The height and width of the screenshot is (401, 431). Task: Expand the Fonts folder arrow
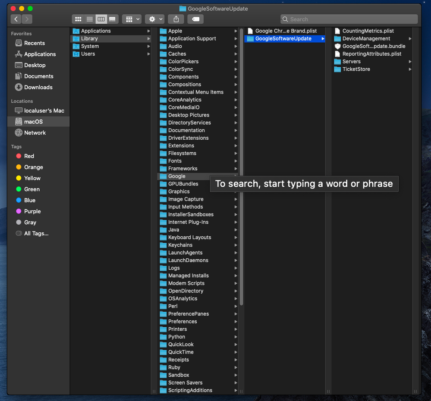(236, 161)
